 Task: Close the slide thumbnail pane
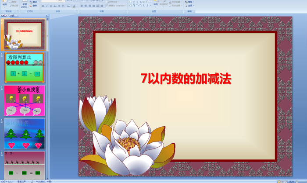click(x=46, y=16)
